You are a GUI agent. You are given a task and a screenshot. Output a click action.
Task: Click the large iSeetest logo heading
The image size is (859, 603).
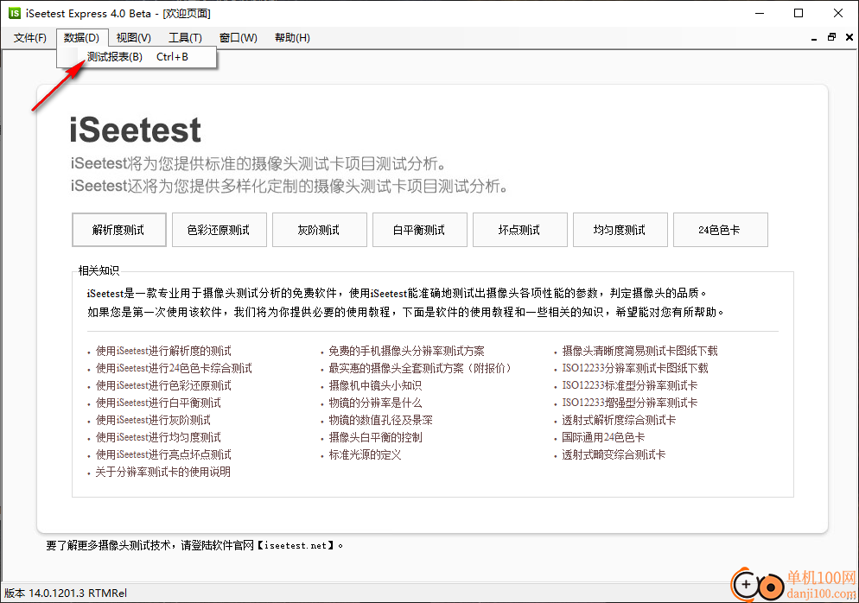pos(136,130)
